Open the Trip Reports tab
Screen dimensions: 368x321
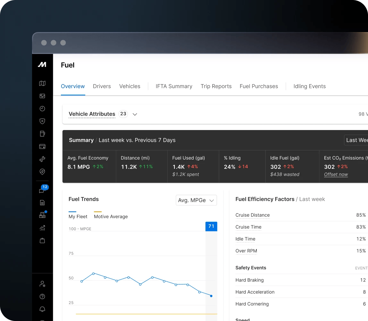click(x=216, y=86)
